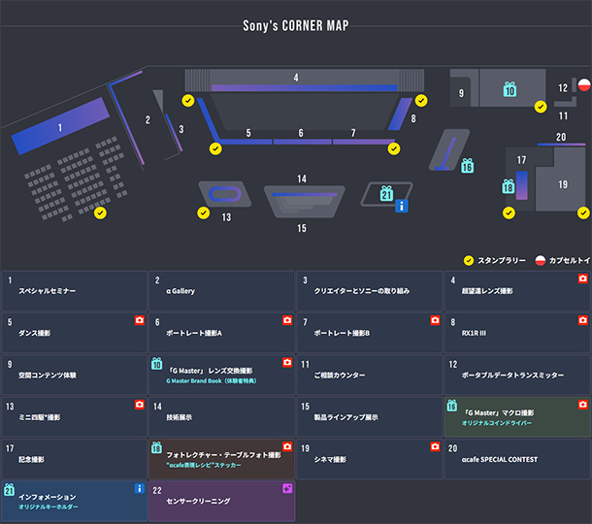The width and height of the screenshot is (592, 524).
Task: Click the red capsule toy icon near booth 12
Action: (x=584, y=85)
